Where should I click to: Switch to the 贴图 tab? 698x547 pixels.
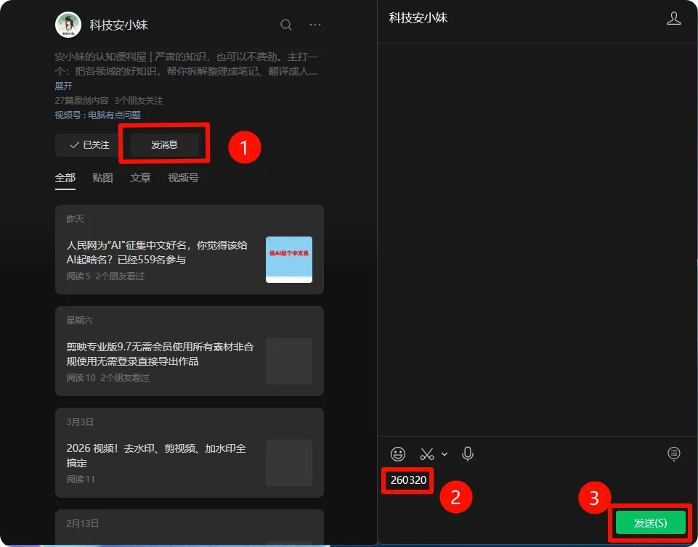point(102,178)
